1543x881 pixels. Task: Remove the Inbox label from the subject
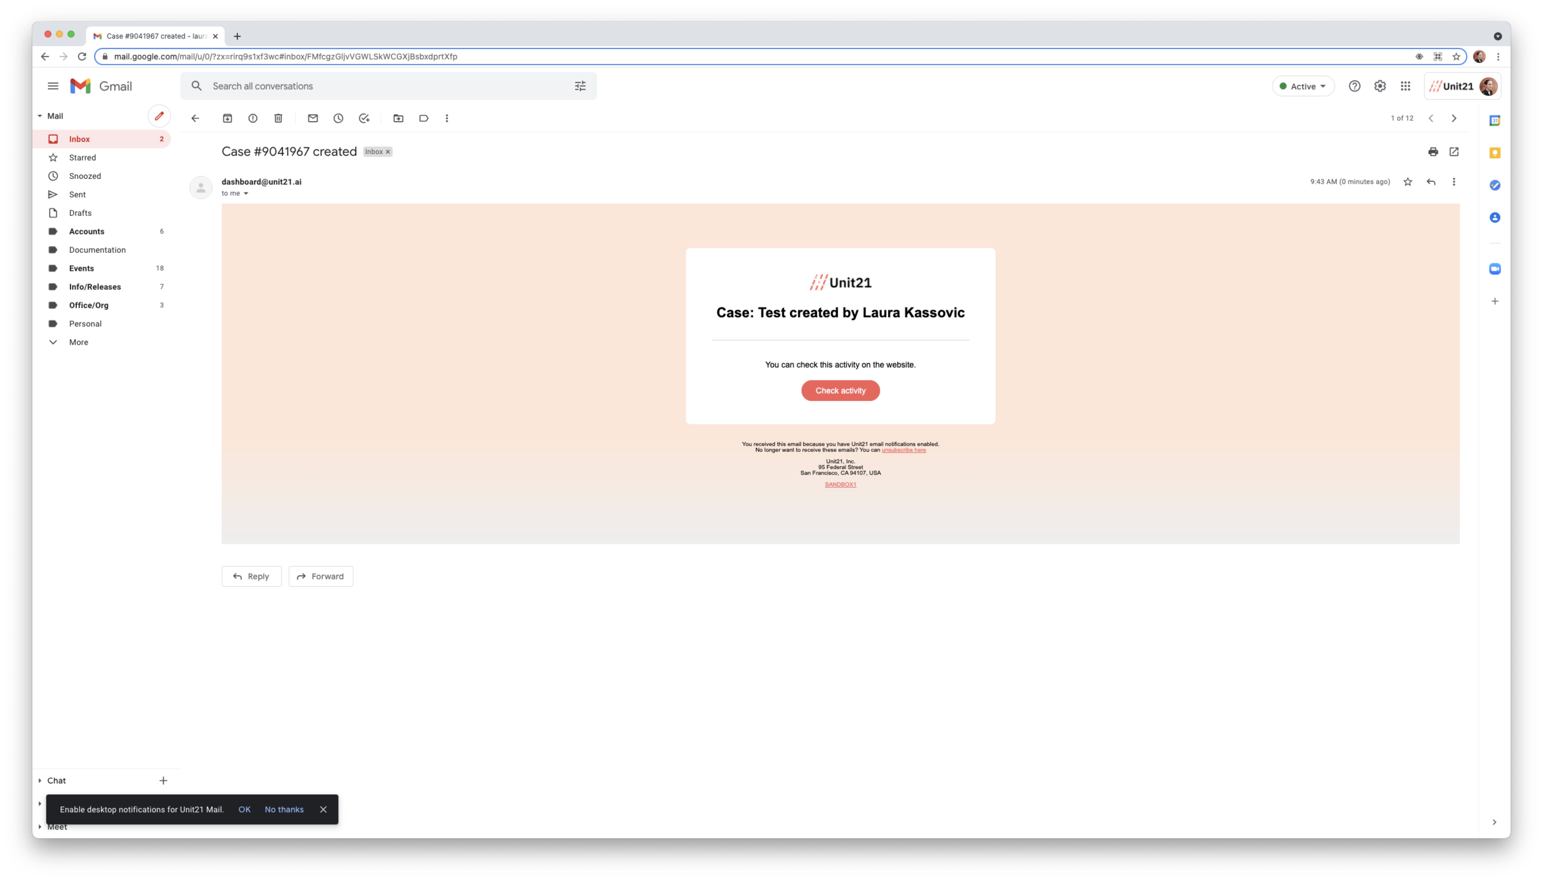(x=387, y=152)
